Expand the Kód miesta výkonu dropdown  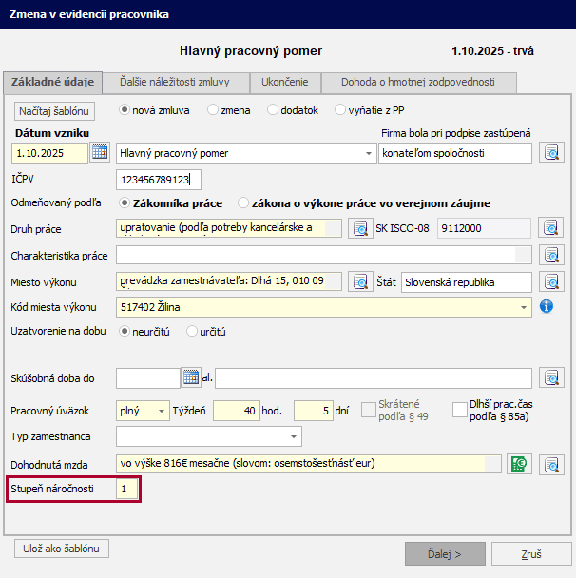coord(524,307)
